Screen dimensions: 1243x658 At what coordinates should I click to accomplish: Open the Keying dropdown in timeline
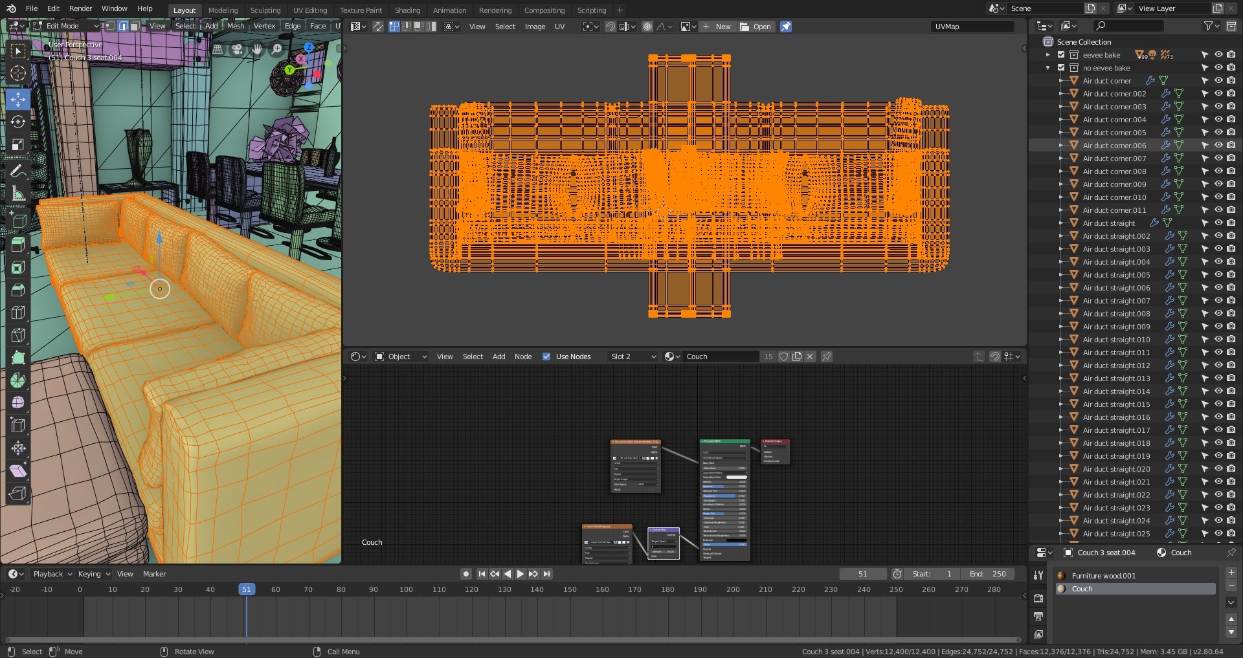click(x=94, y=574)
